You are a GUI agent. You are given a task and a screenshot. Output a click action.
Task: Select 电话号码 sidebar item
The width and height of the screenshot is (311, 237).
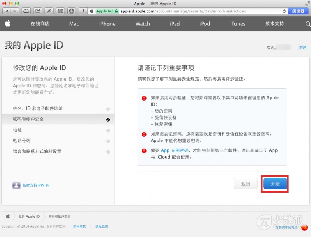[58, 141]
